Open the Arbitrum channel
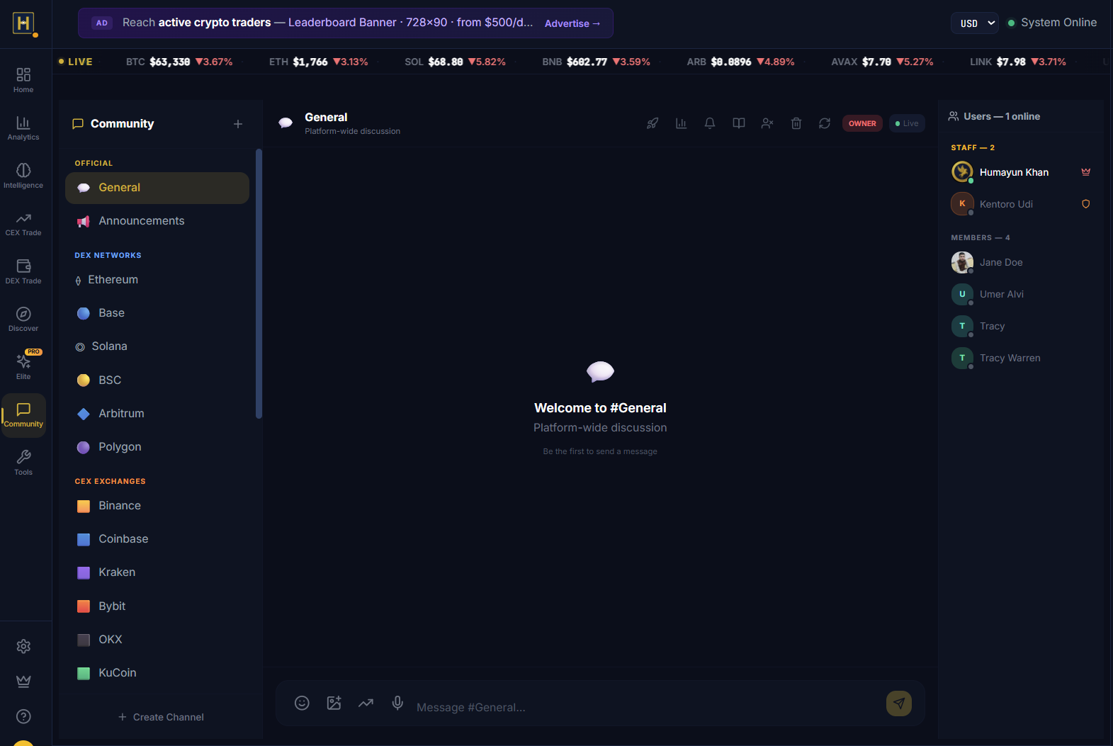The width and height of the screenshot is (1113, 746). 157,414
